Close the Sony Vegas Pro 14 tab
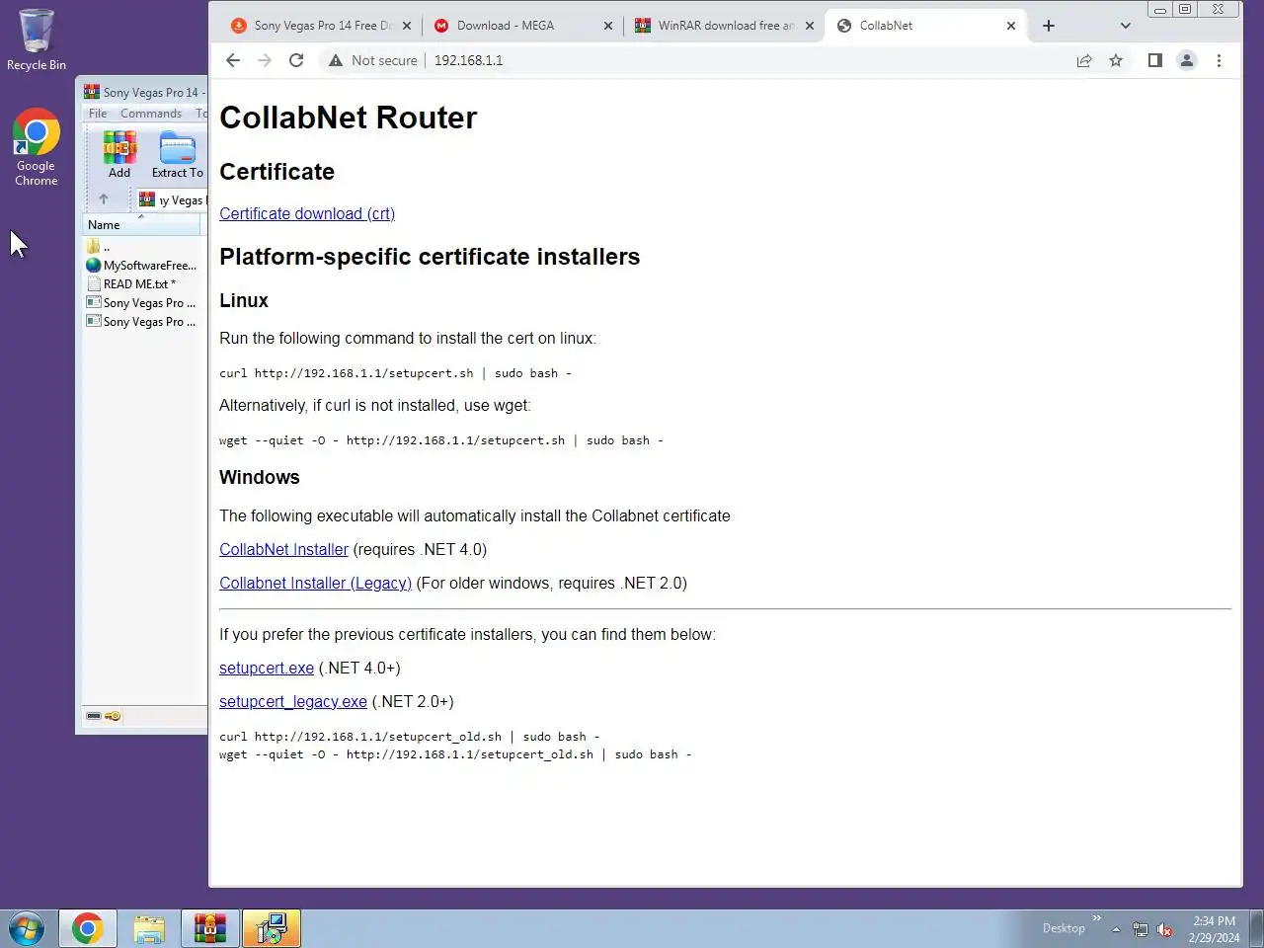Image resolution: width=1264 pixels, height=948 pixels. 407,26
